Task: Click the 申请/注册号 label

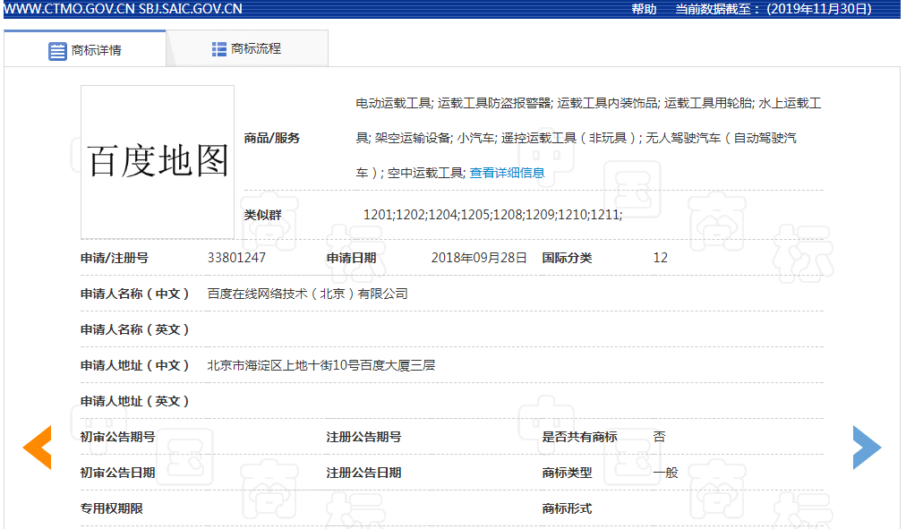Action: pos(115,258)
